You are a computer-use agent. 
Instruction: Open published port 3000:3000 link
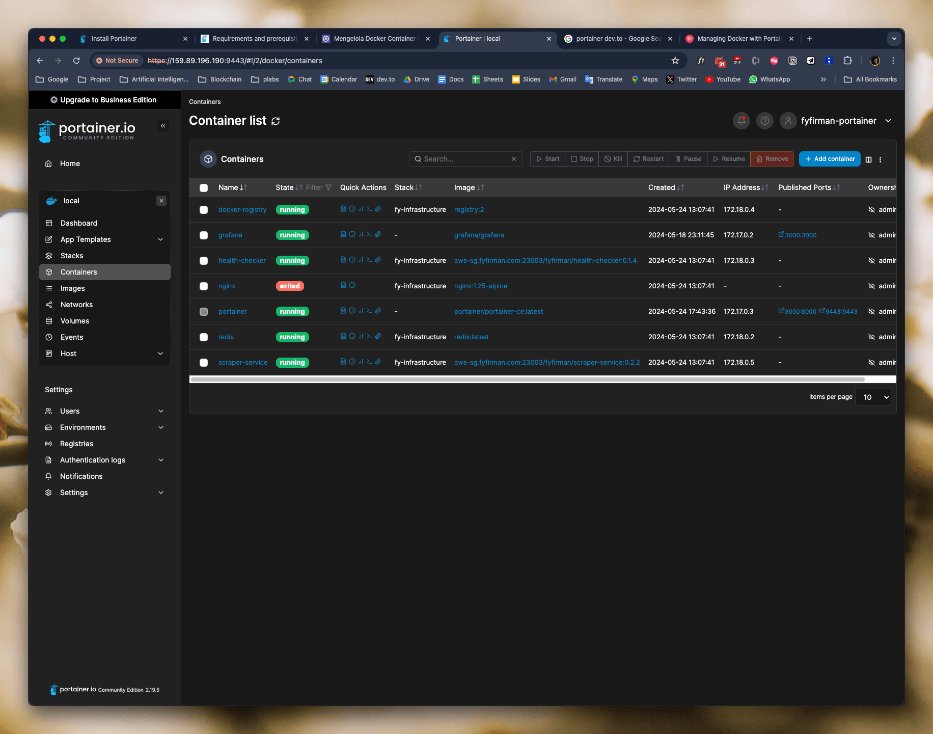click(798, 235)
